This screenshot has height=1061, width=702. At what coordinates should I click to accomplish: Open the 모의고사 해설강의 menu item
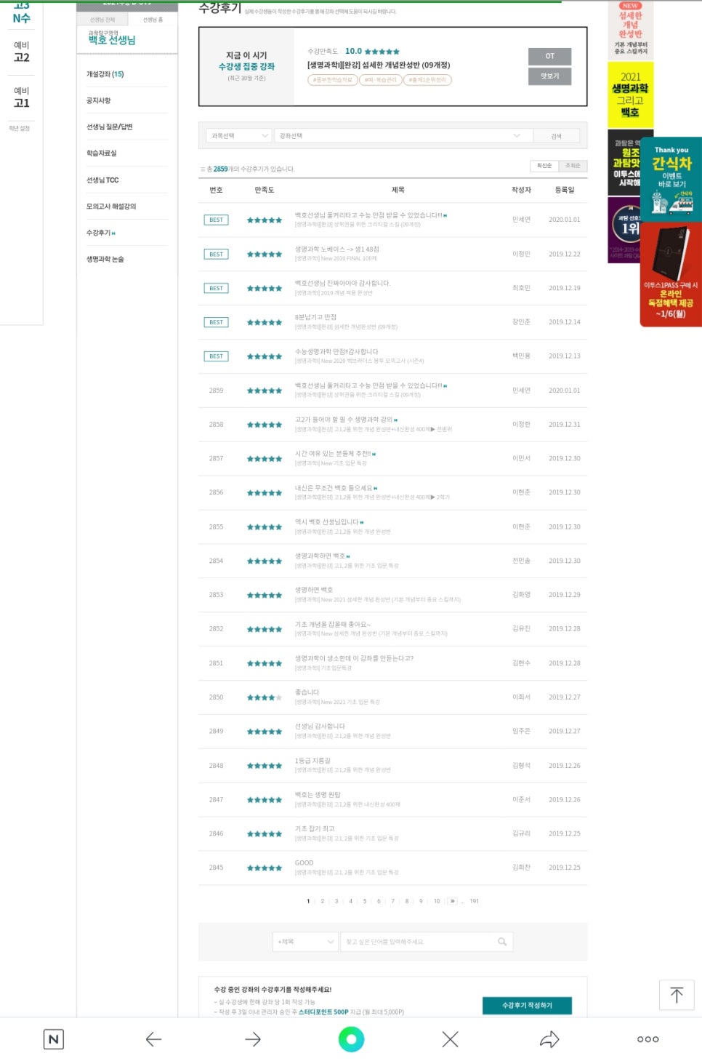tap(111, 207)
